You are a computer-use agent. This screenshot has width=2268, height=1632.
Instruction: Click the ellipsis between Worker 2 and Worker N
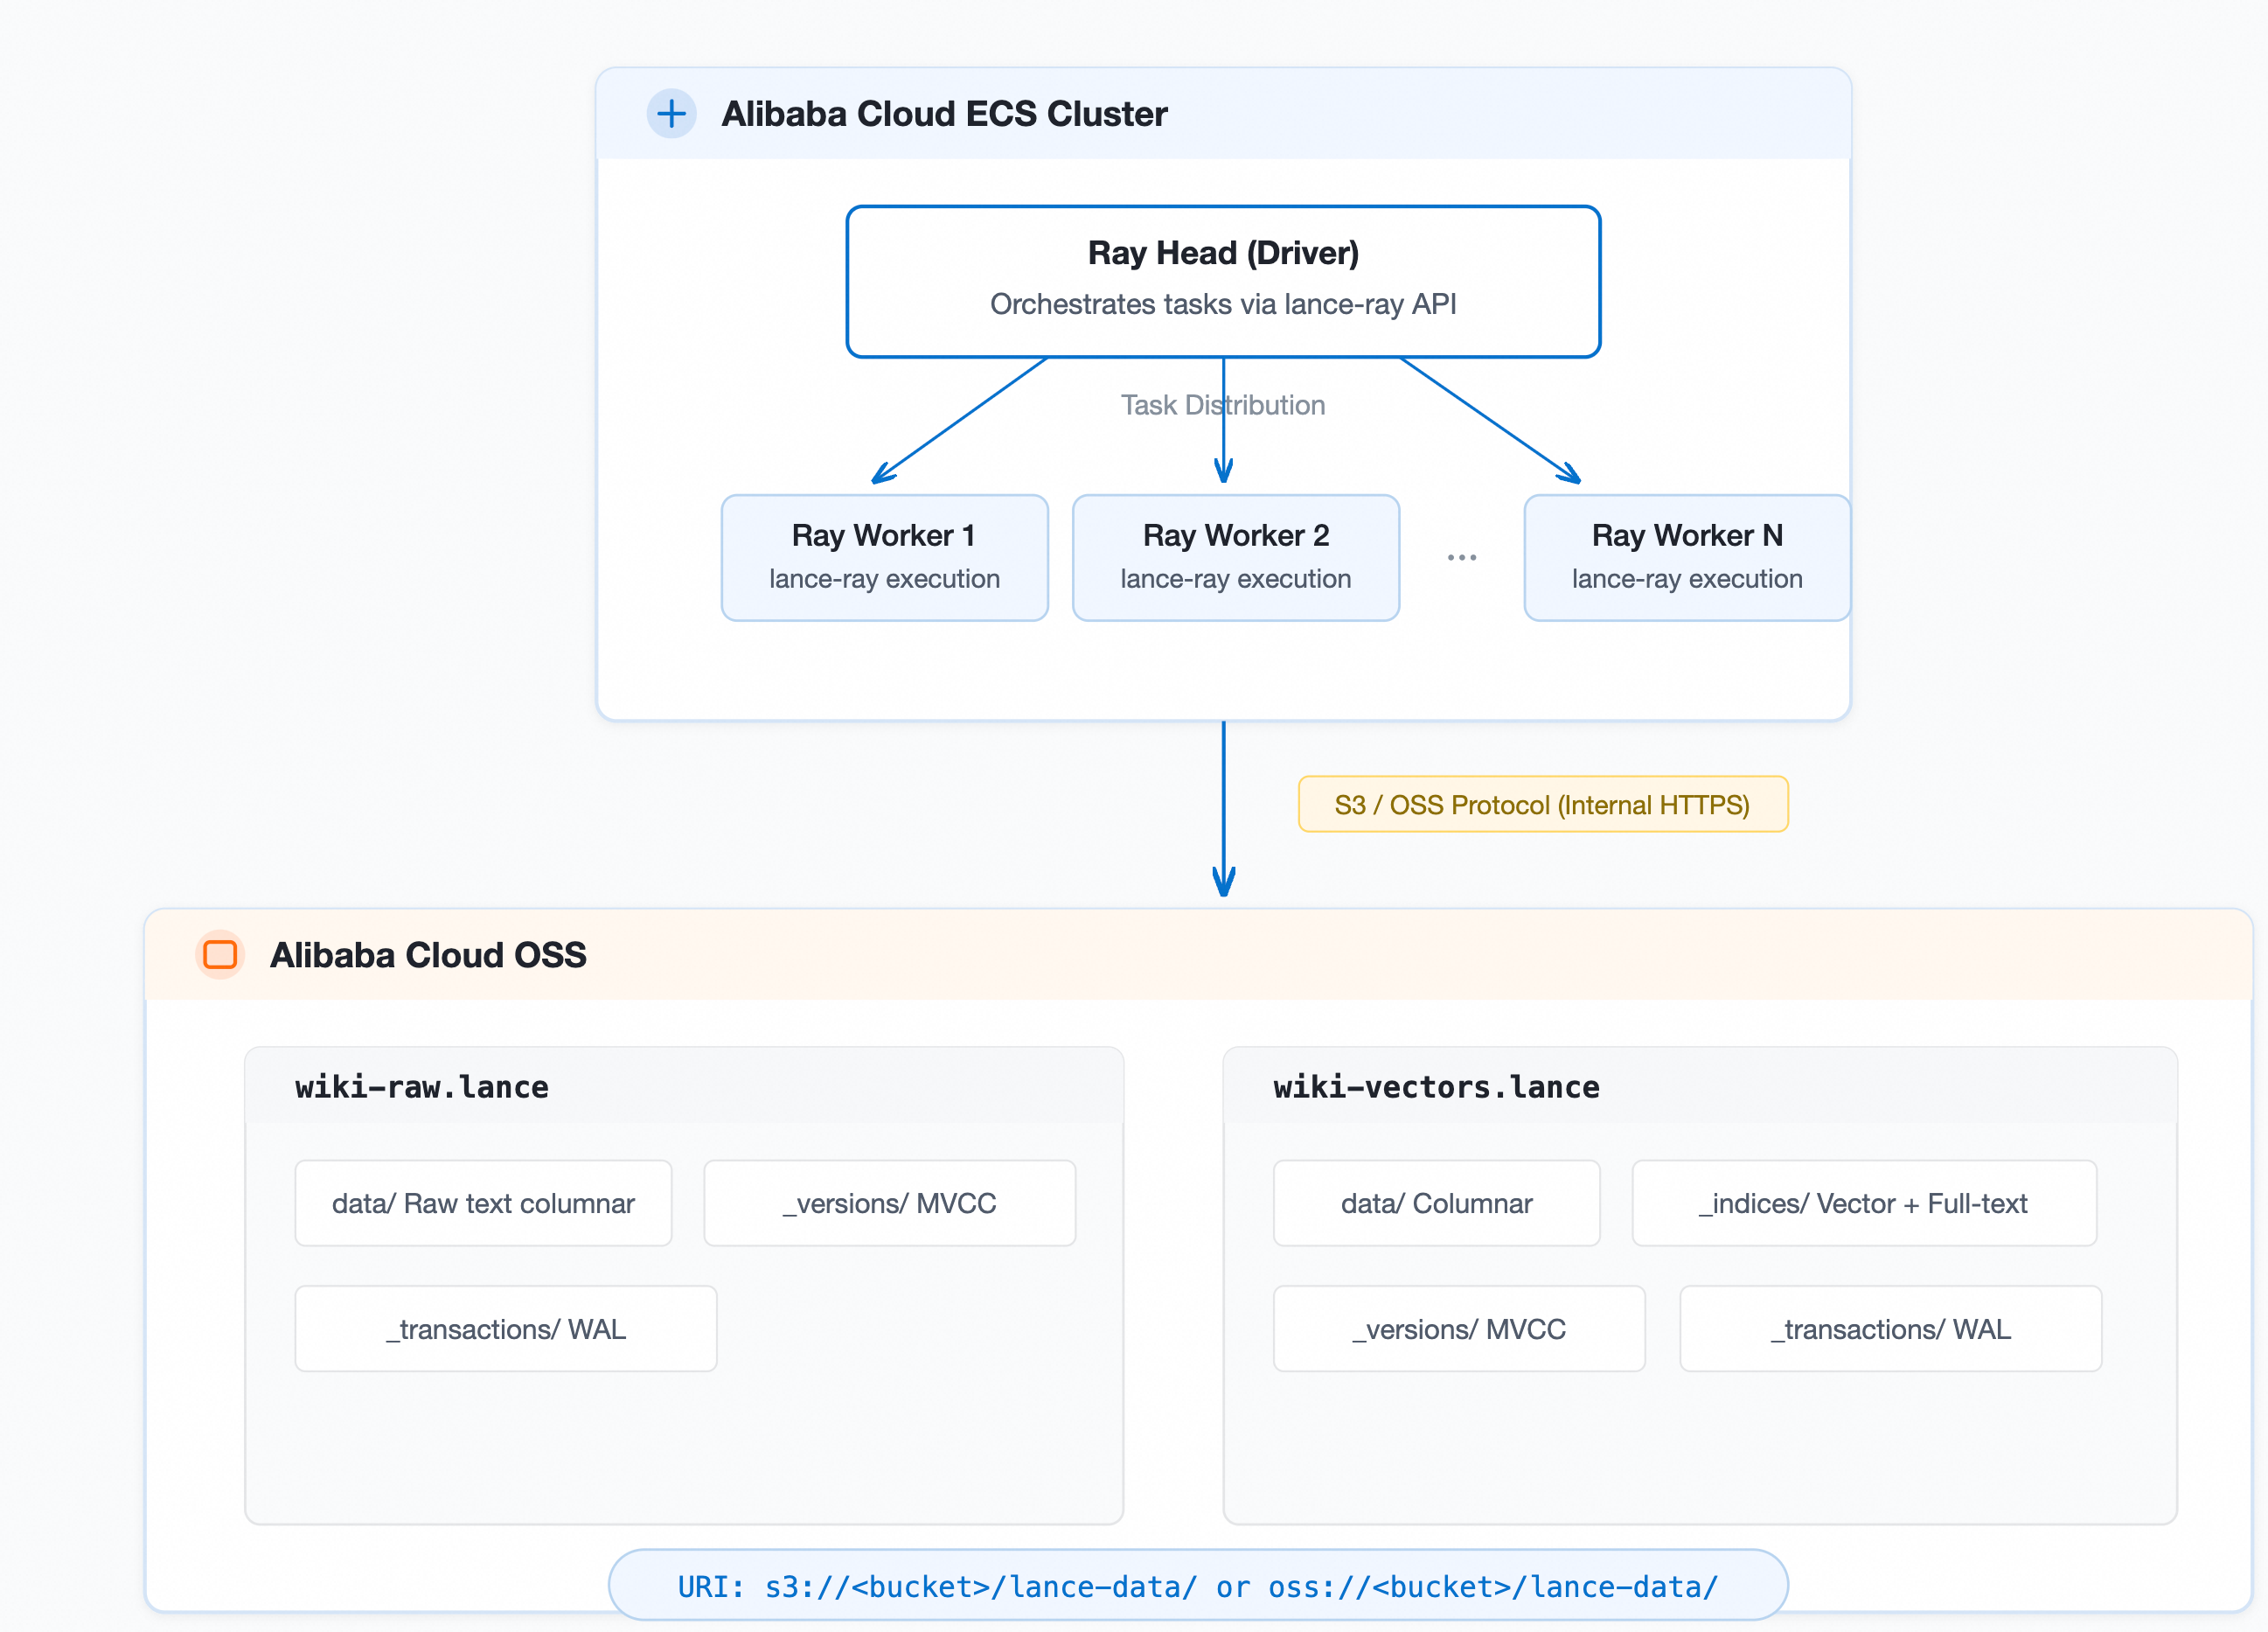[x=1461, y=557]
